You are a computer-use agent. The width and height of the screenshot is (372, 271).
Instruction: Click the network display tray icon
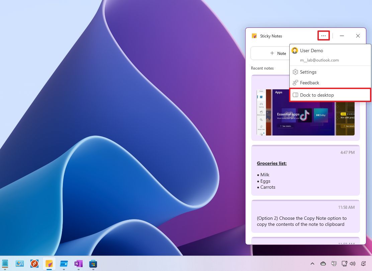coord(344,263)
